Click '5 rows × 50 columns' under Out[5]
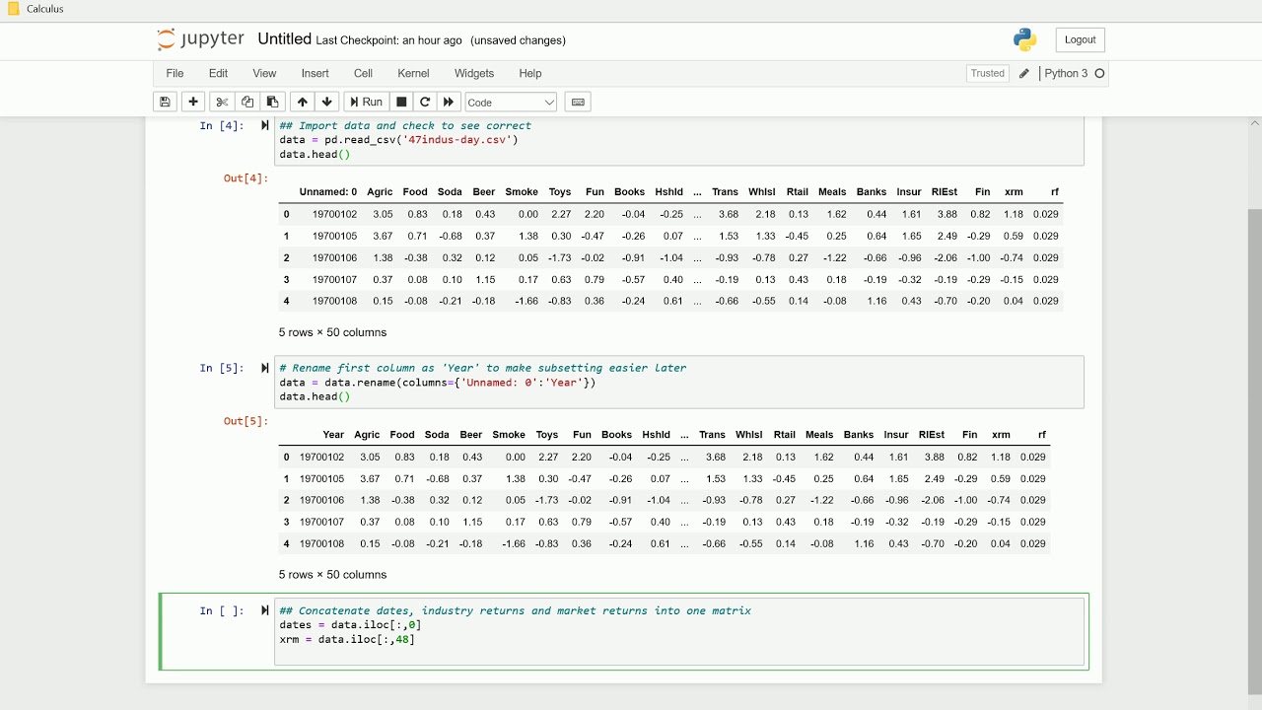Image resolution: width=1262 pixels, height=710 pixels. [333, 575]
